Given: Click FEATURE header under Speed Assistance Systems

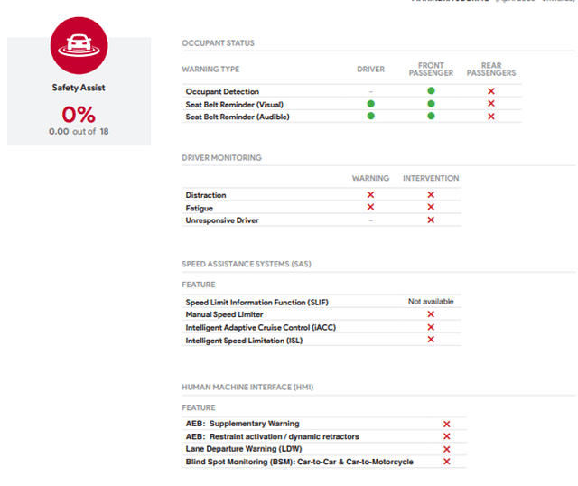Looking at the screenshot, I should click(x=199, y=285).
